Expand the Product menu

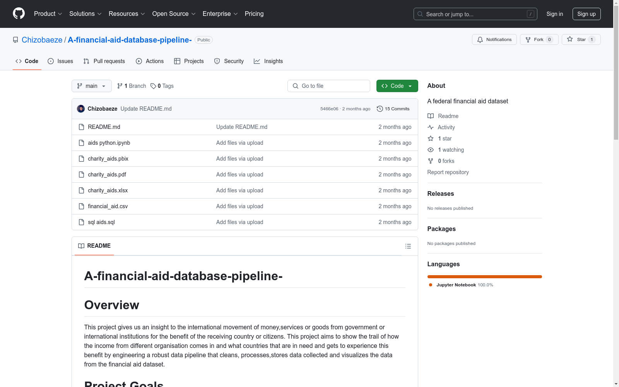pos(48,14)
